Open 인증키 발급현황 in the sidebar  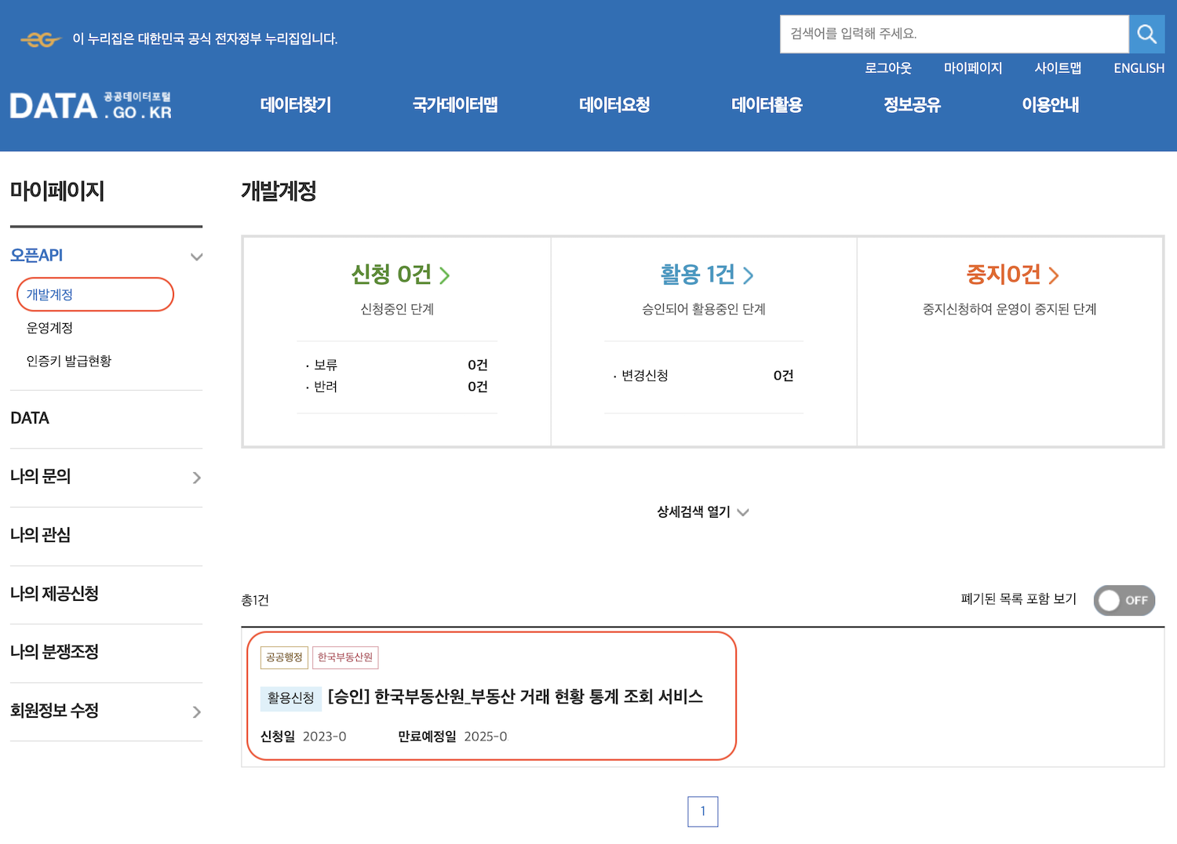click(x=69, y=361)
